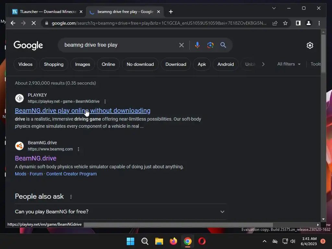Screen dimensions: 332x249
Task: Open clock and date panel
Action: pyautogui.click(x=309, y=241)
